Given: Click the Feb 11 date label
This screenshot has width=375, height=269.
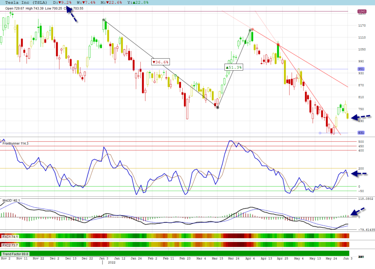Looking at the screenshot, I should [168, 258].
